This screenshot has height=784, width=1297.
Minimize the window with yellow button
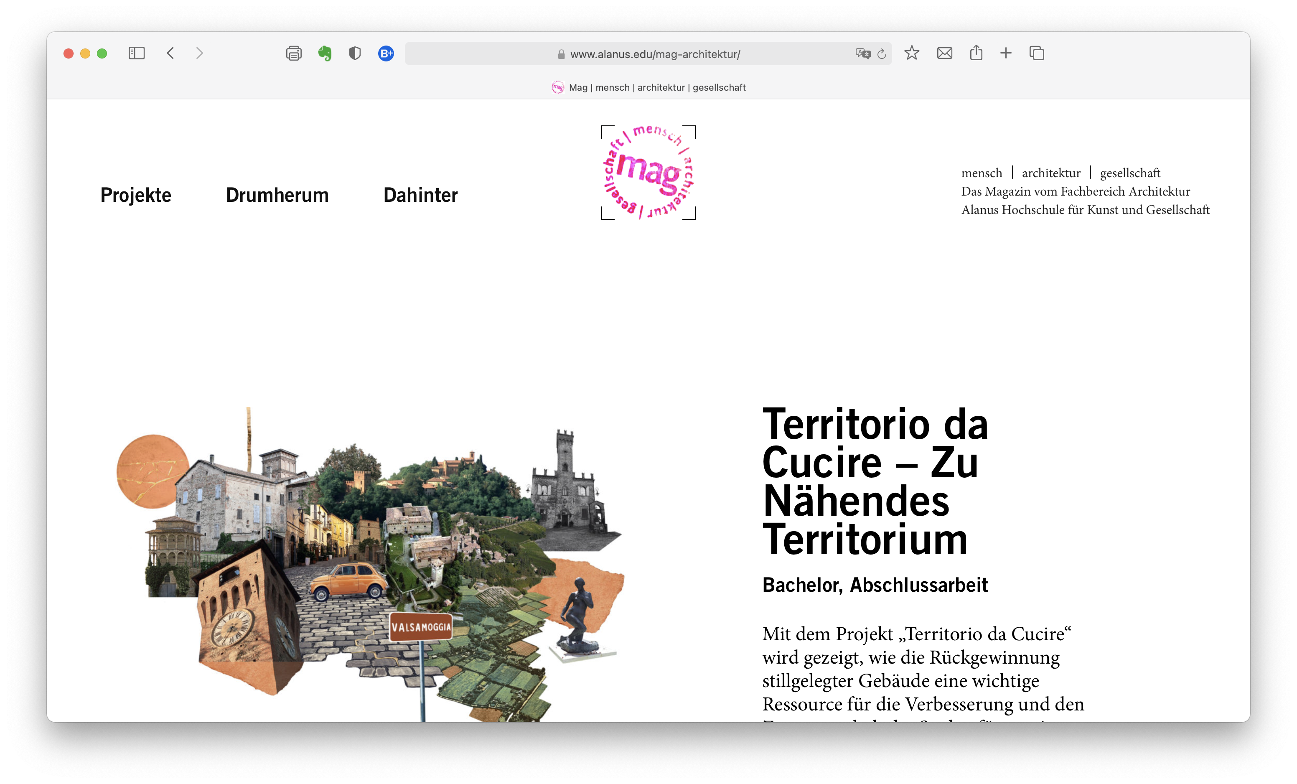(x=85, y=53)
